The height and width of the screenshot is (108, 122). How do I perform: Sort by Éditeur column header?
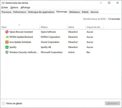[x=54, y=27]
